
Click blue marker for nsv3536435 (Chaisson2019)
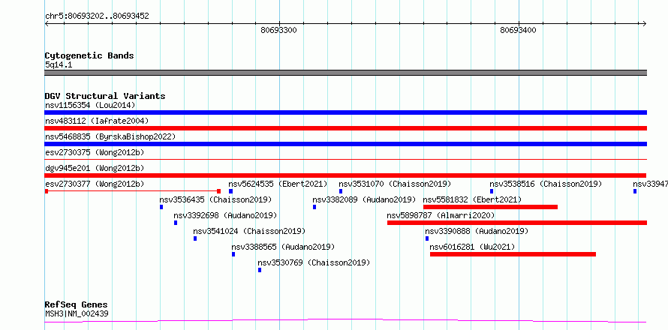(161, 207)
